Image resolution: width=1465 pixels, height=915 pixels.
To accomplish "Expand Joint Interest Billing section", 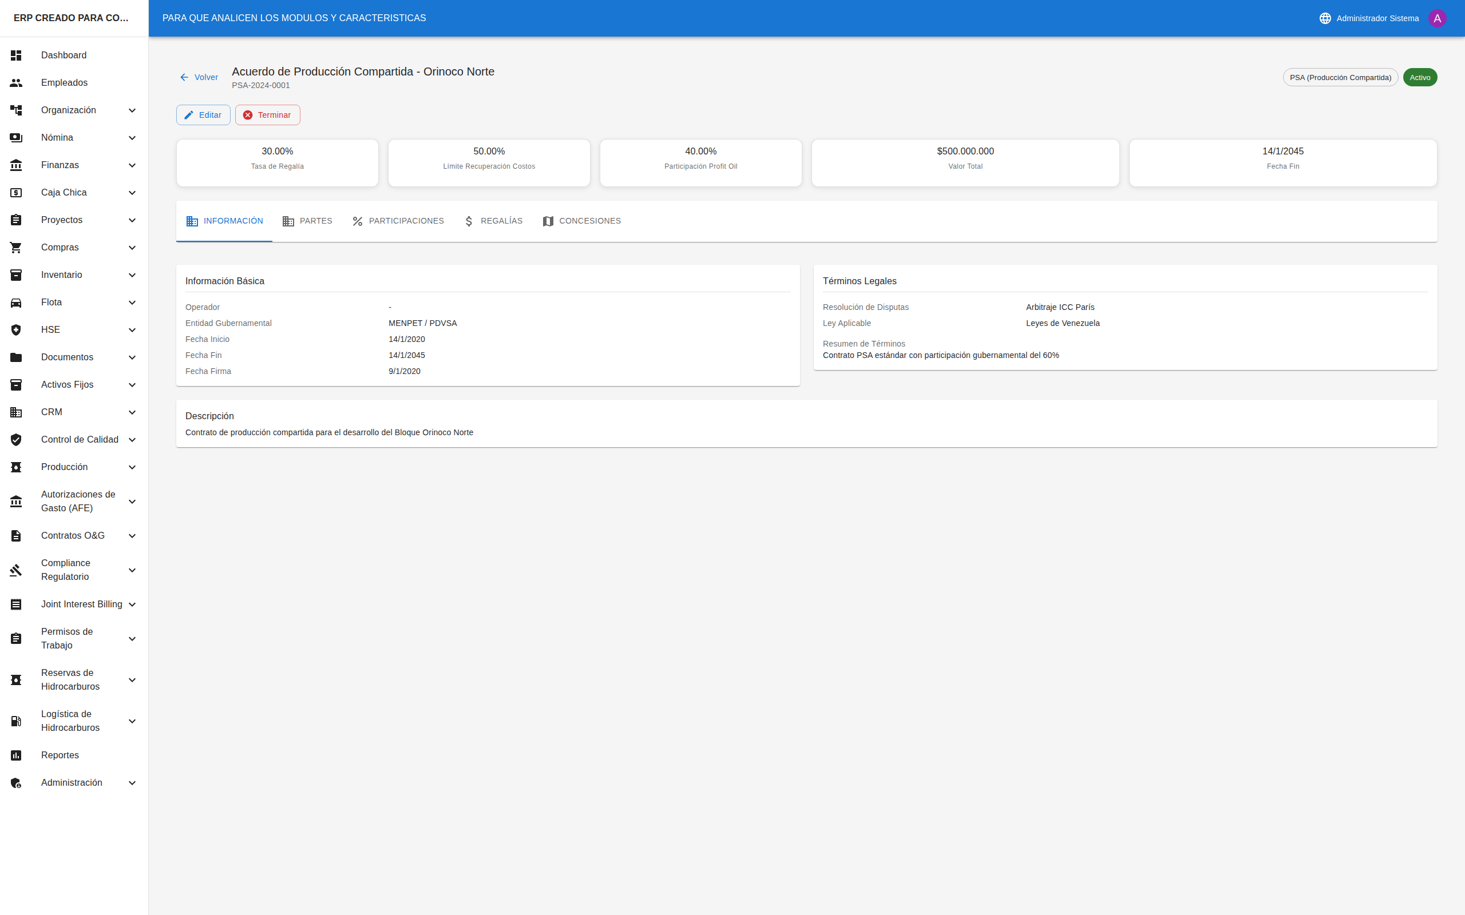I will (132, 604).
